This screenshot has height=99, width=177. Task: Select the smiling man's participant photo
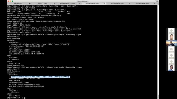[171, 37]
